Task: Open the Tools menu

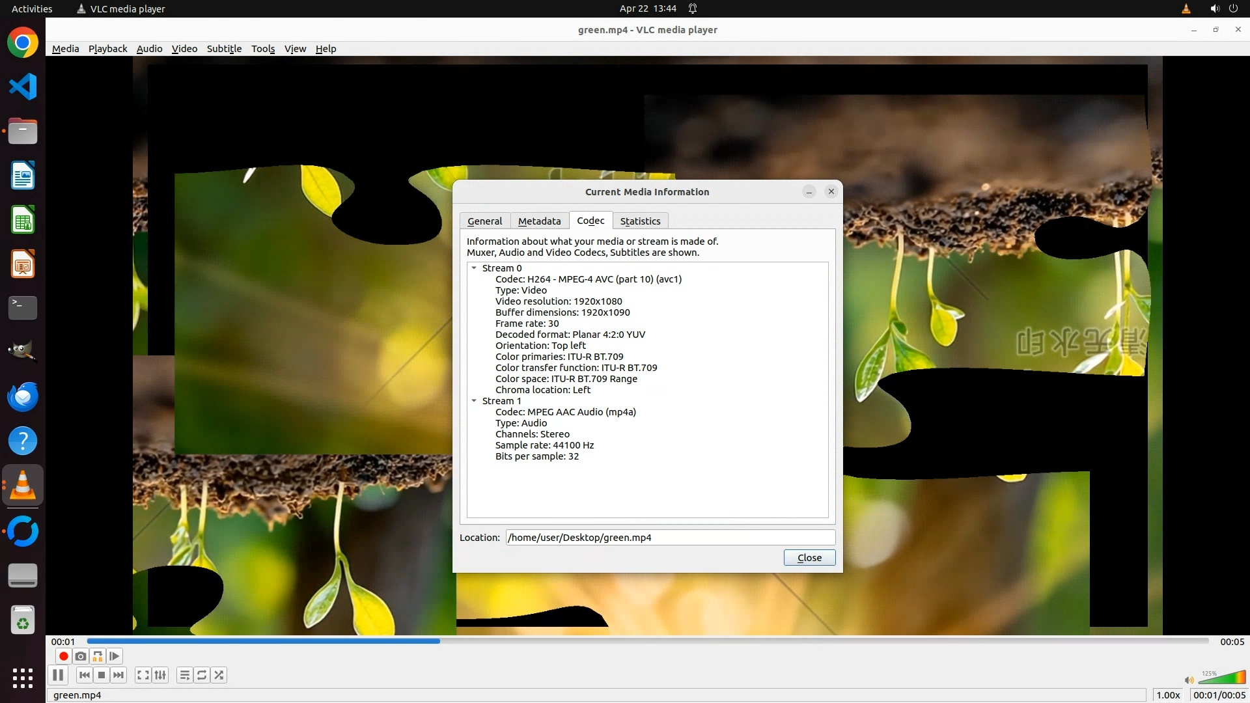Action: (263, 49)
